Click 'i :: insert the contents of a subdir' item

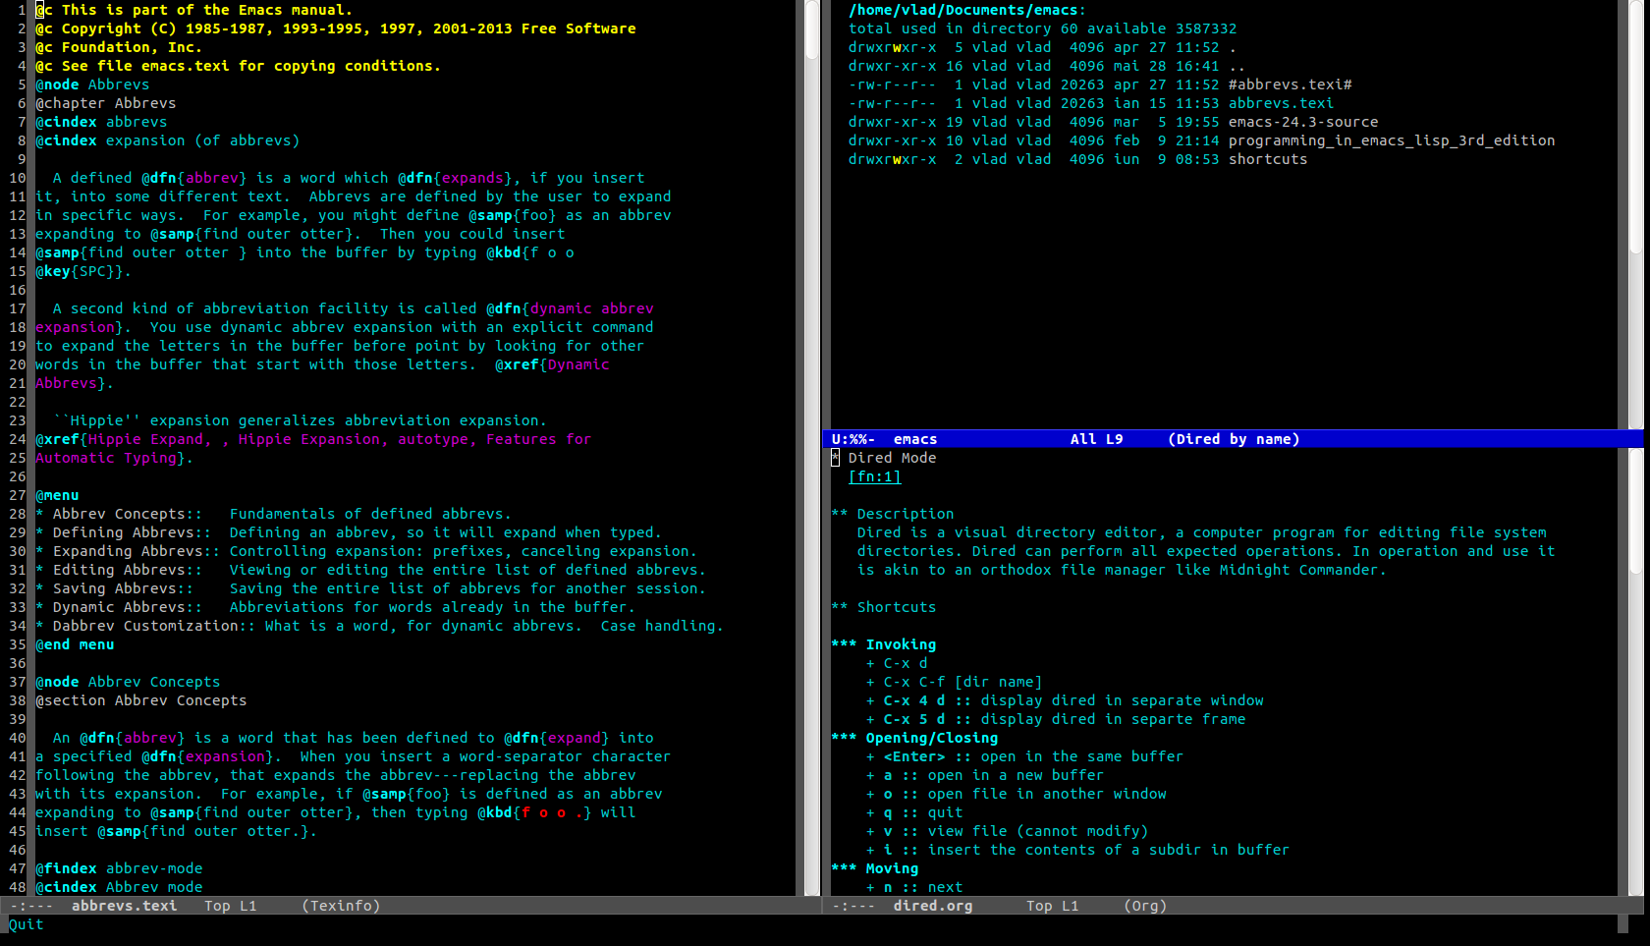[x=1077, y=850]
